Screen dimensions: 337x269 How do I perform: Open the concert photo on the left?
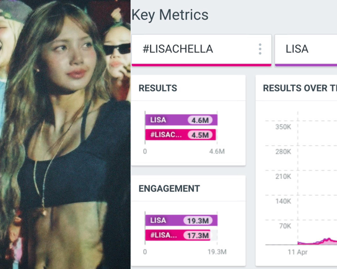click(x=65, y=134)
